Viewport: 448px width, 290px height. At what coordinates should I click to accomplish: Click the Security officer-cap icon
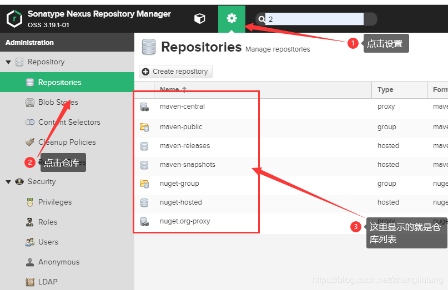pyautogui.click(x=19, y=181)
